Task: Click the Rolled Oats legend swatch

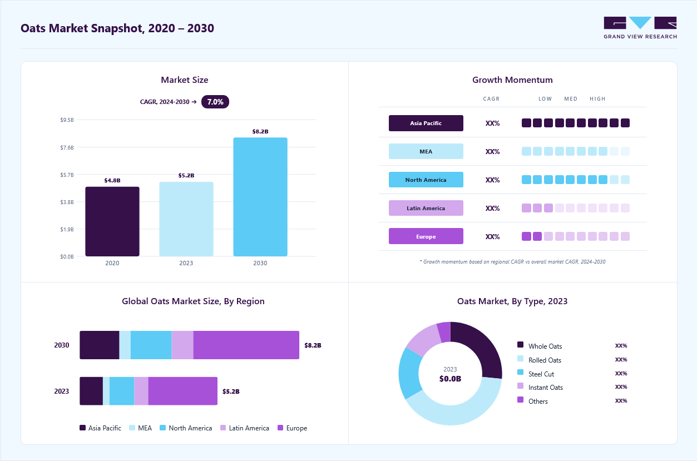Action: [521, 359]
